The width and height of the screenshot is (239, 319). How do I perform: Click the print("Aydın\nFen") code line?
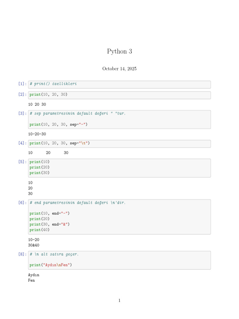(x=51, y=265)
